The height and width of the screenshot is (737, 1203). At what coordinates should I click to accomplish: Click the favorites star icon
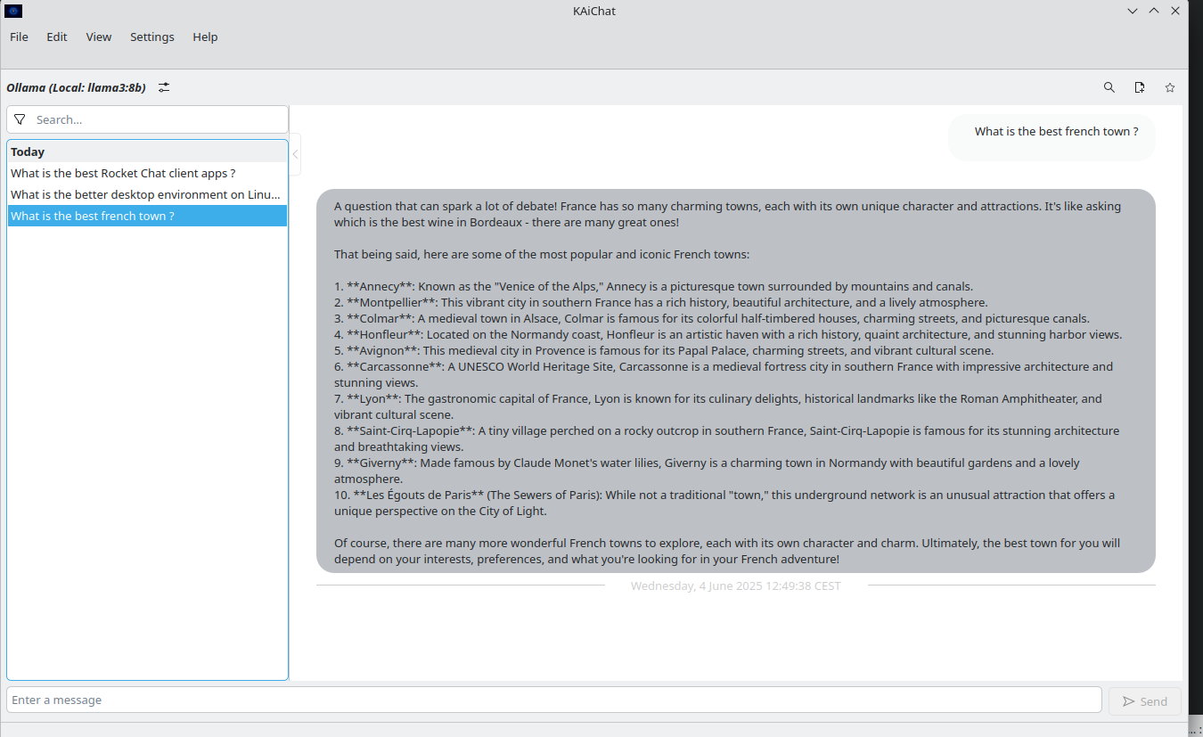coord(1170,87)
